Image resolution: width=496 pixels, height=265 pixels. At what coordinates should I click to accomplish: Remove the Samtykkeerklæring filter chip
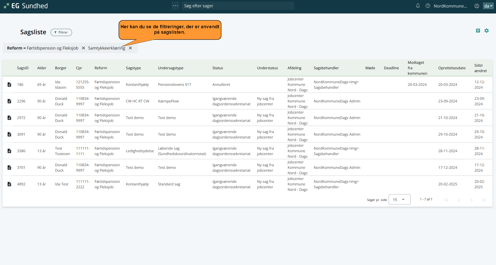click(x=130, y=48)
